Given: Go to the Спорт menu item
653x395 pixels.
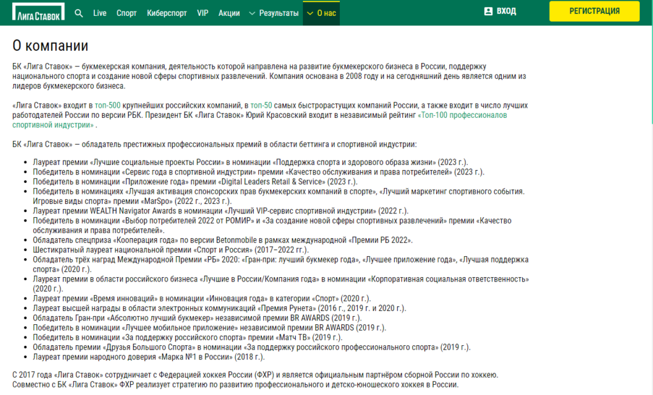Looking at the screenshot, I should point(127,13).
